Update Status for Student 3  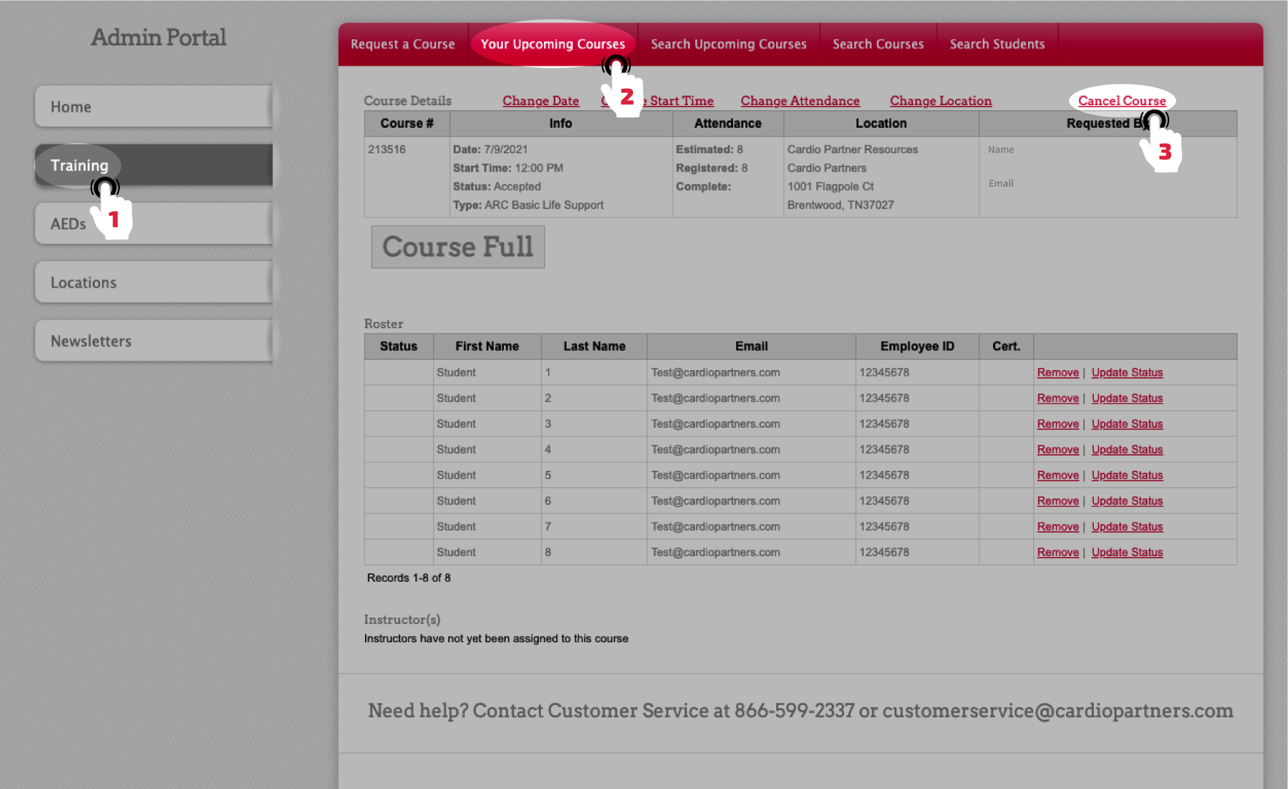pos(1127,424)
